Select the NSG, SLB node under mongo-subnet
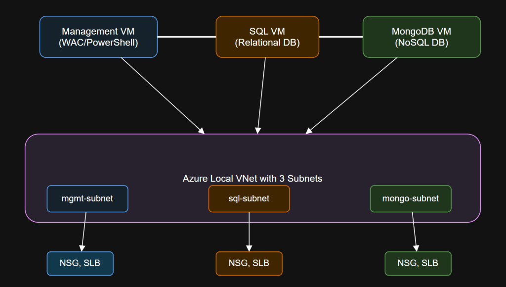 click(418, 263)
